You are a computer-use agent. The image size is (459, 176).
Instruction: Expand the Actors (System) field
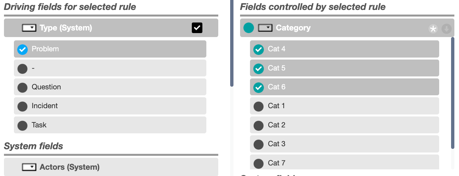point(111,167)
